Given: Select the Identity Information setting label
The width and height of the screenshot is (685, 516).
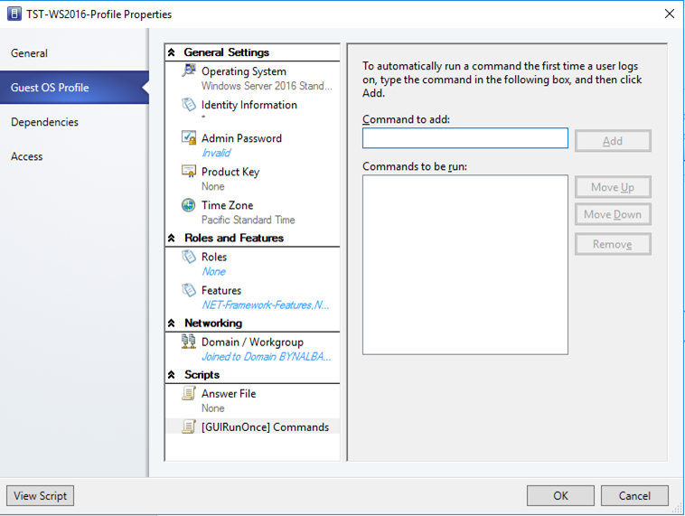Looking at the screenshot, I should pyautogui.click(x=249, y=105).
